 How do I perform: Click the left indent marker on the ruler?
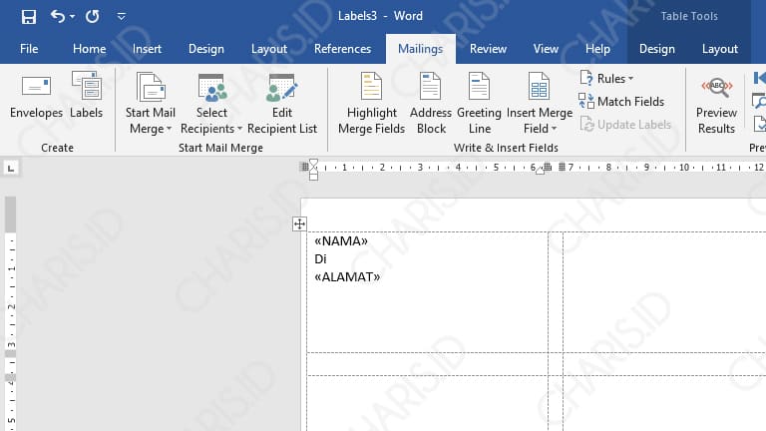click(313, 178)
